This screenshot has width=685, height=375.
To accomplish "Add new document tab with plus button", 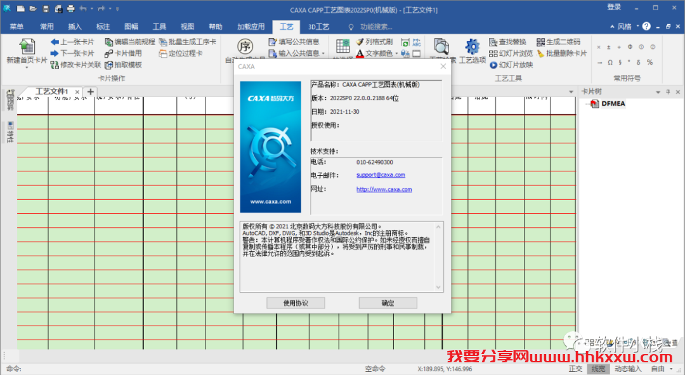I will [x=91, y=91].
